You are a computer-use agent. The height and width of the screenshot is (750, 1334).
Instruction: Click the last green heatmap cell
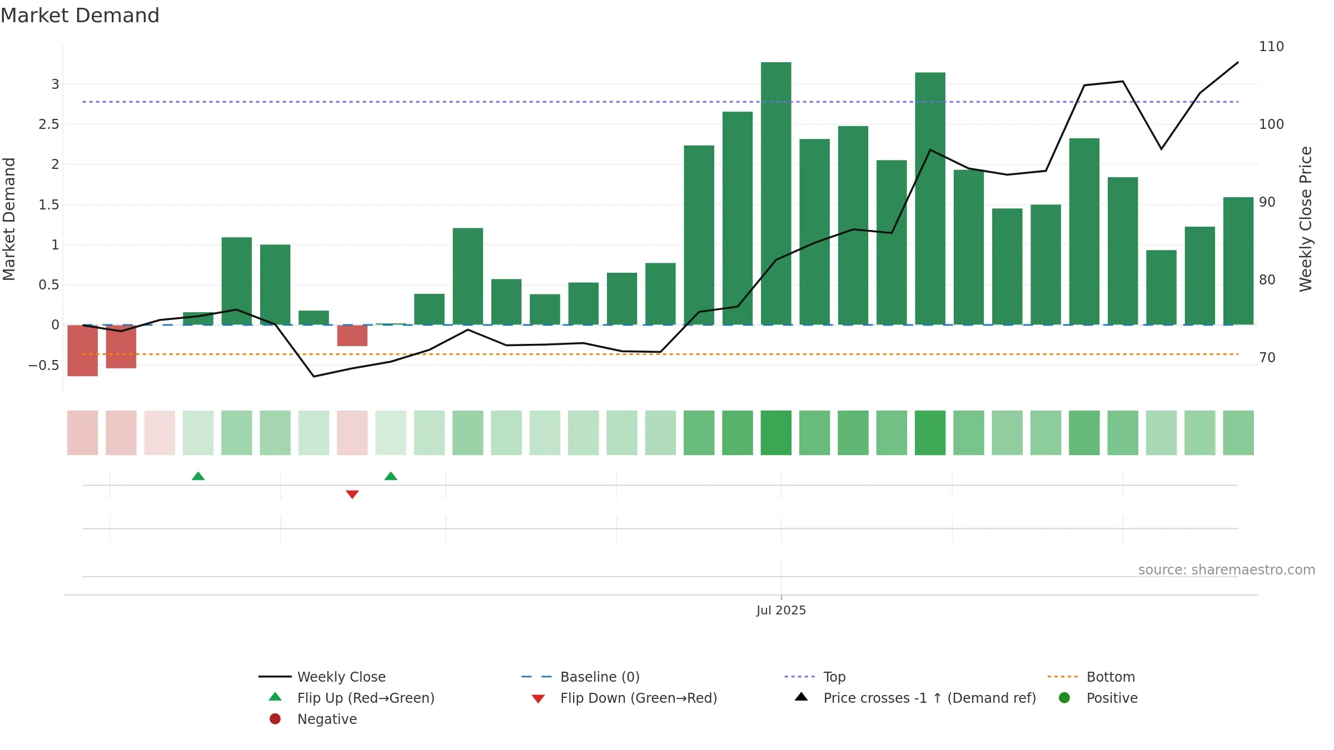click(x=1238, y=433)
